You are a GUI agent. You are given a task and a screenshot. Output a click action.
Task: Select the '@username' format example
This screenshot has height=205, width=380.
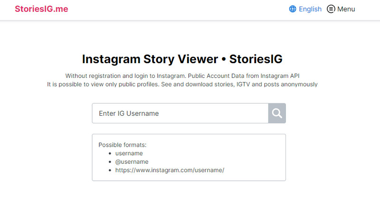[132, 162]
